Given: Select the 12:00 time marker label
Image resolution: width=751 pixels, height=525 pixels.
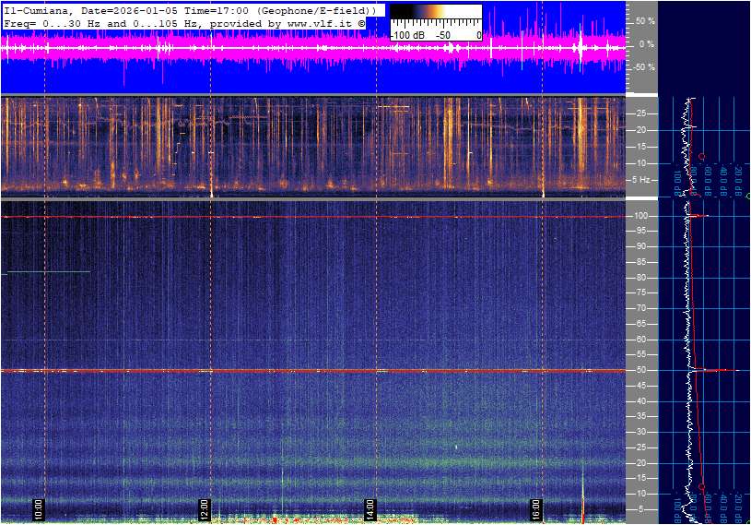Looking at the screenshot, I should pos(205,508).
